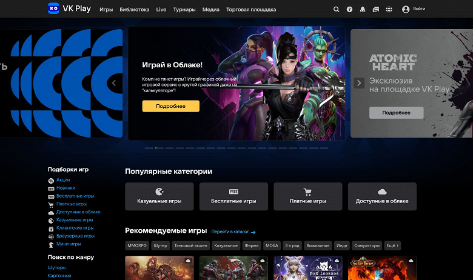
Task: Click the Клиентские игры sidebar icon
Action: 51,228
